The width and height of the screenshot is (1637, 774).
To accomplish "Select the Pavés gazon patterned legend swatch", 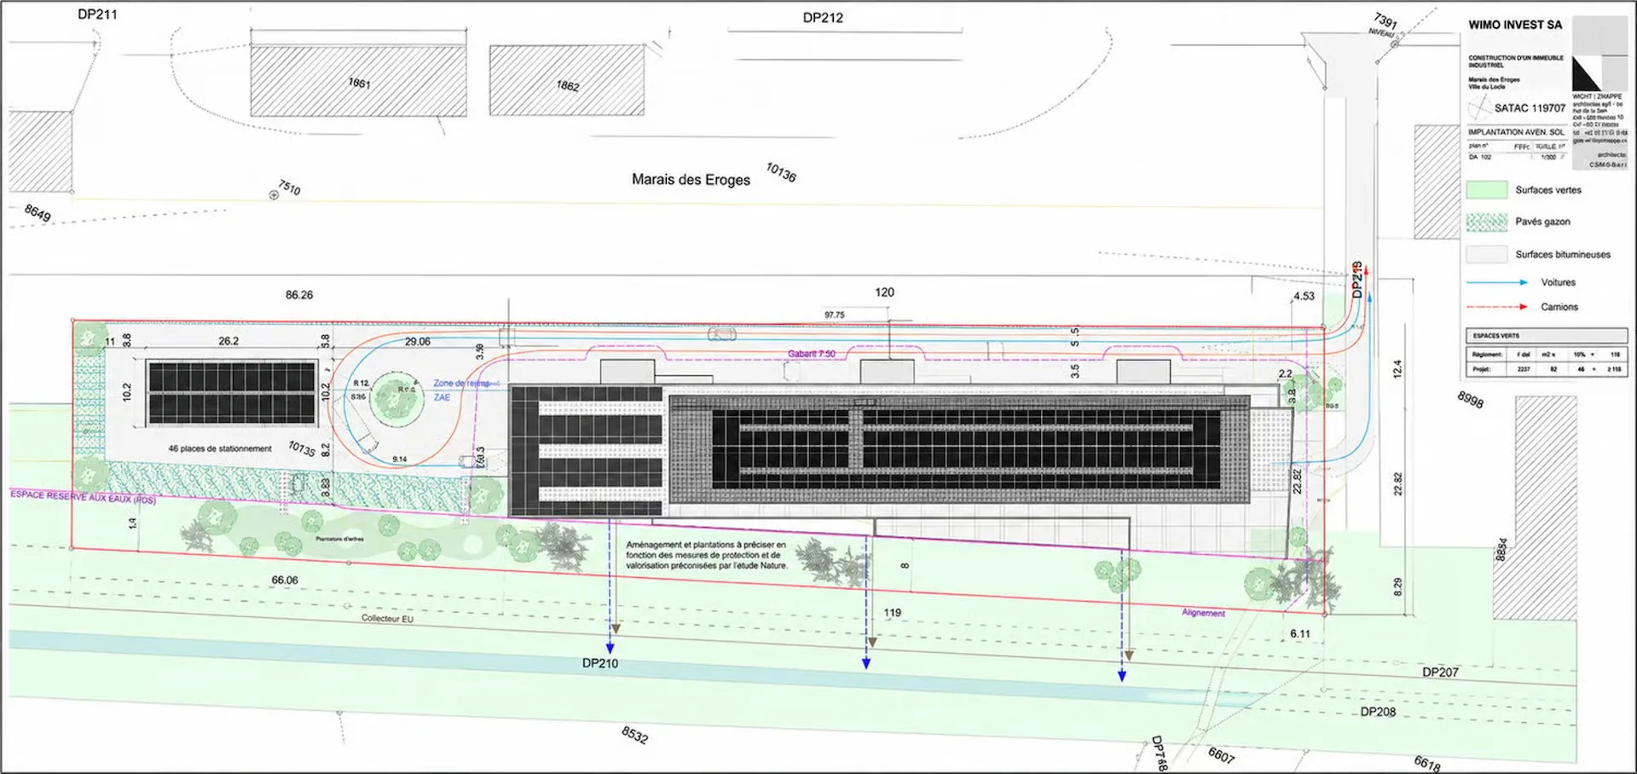I will click(1487, 222).
